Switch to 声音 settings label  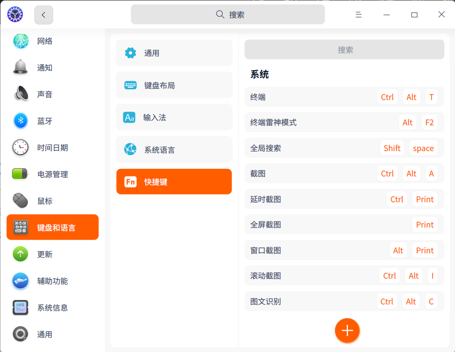tap(45, 94)
